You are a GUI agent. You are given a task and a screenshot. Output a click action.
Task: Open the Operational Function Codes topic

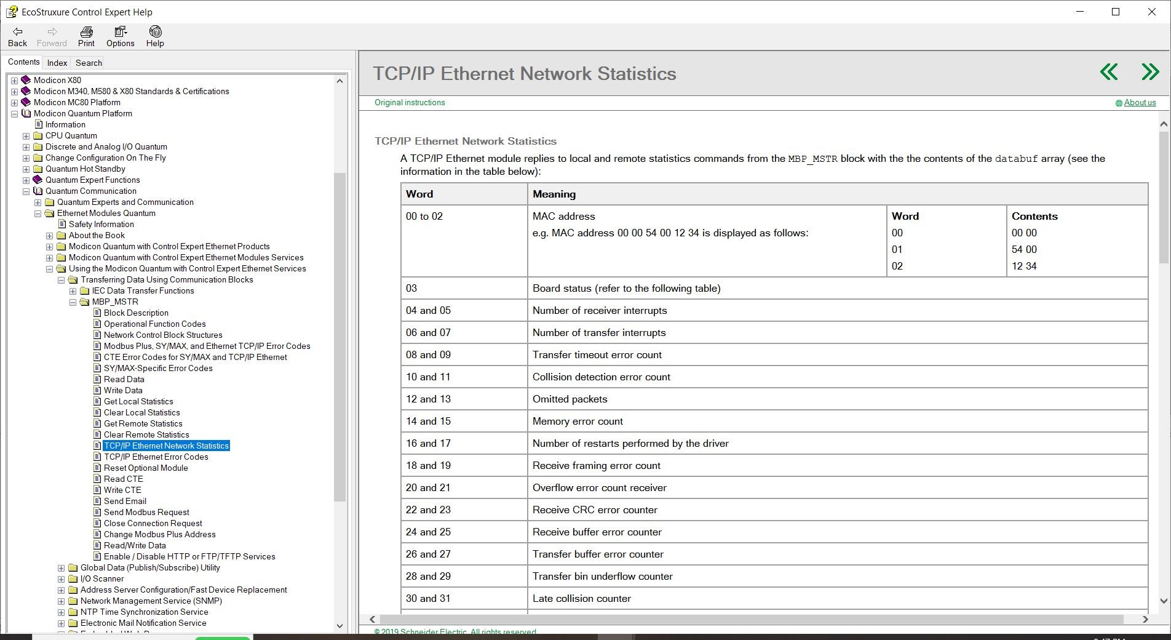pyautogui.click(x=155, y=324)
